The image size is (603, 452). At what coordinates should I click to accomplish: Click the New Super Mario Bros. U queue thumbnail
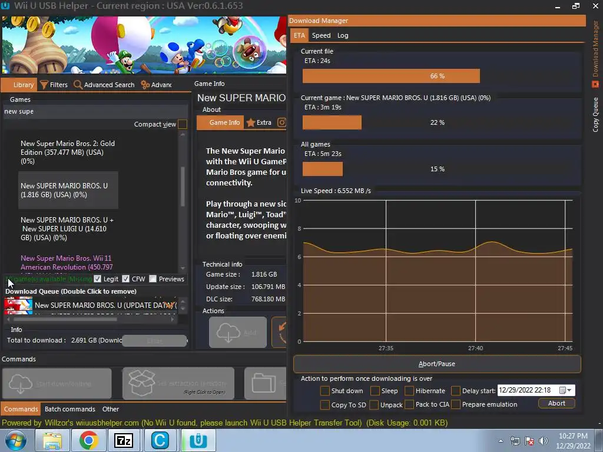click(18, 305)
